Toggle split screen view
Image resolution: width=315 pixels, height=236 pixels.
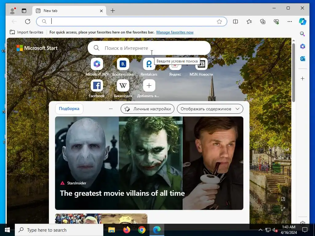[x=235, y=22]
